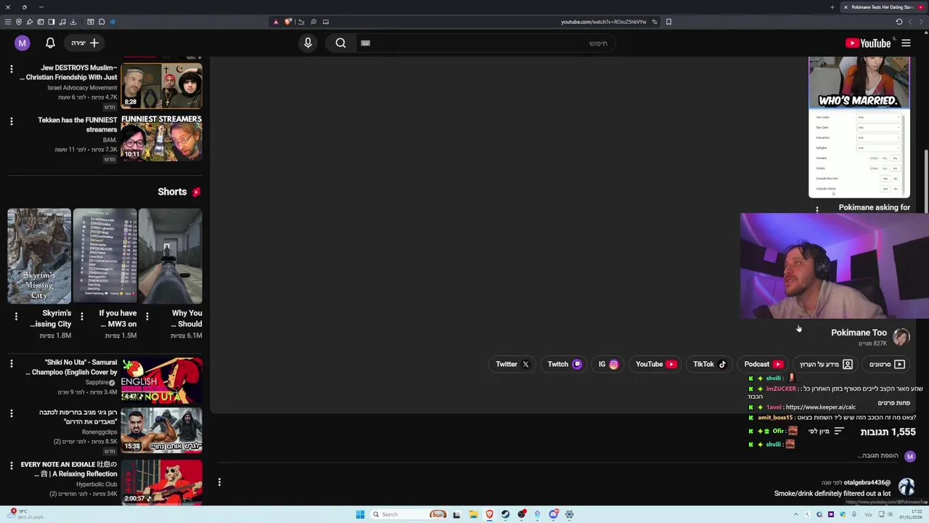Open options for the Why You Should short
Image resolution: width=929 pixels, height=523 pixels.
point(147,316)
